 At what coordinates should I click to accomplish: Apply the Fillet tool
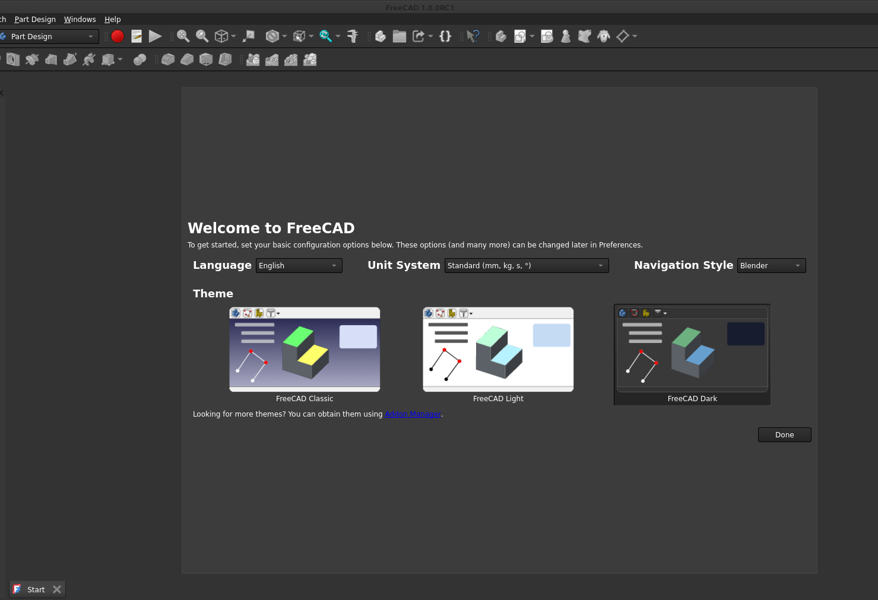[x=168, y=59]
